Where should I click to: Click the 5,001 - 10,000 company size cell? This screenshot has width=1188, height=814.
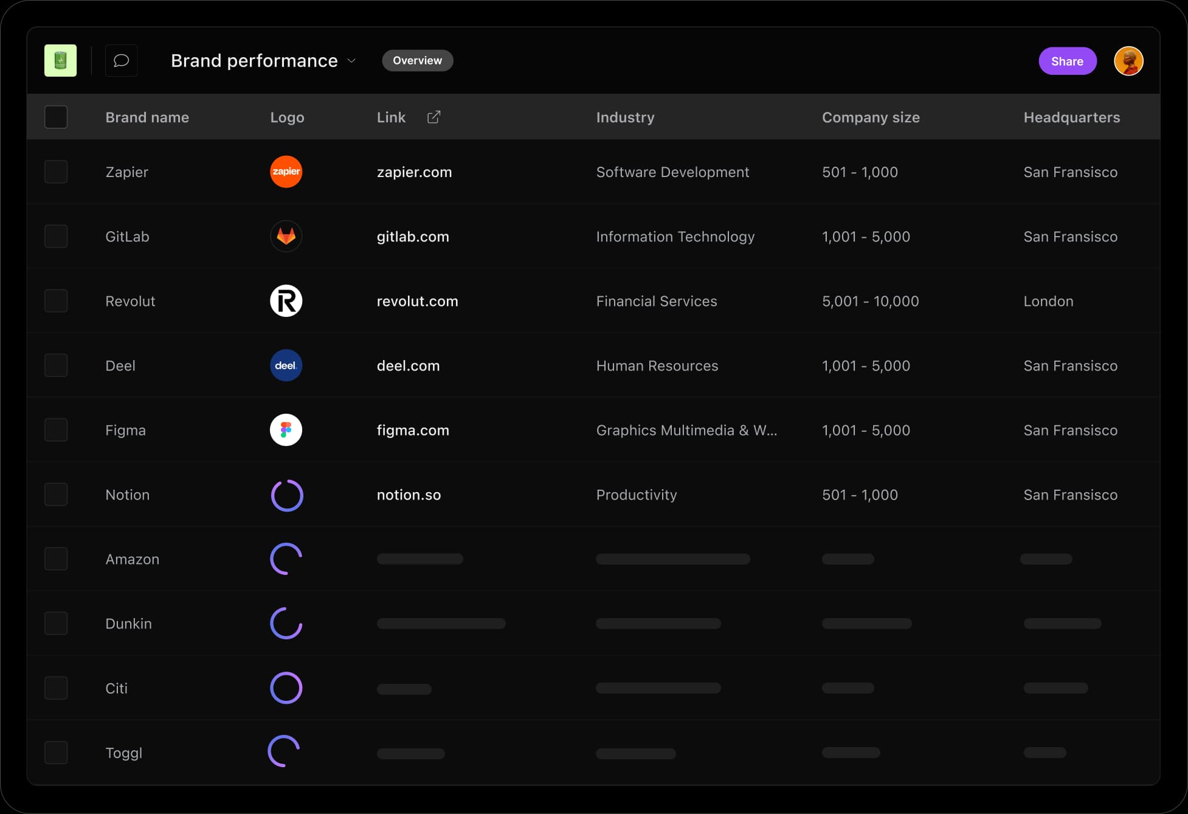[x=871, y=301]
